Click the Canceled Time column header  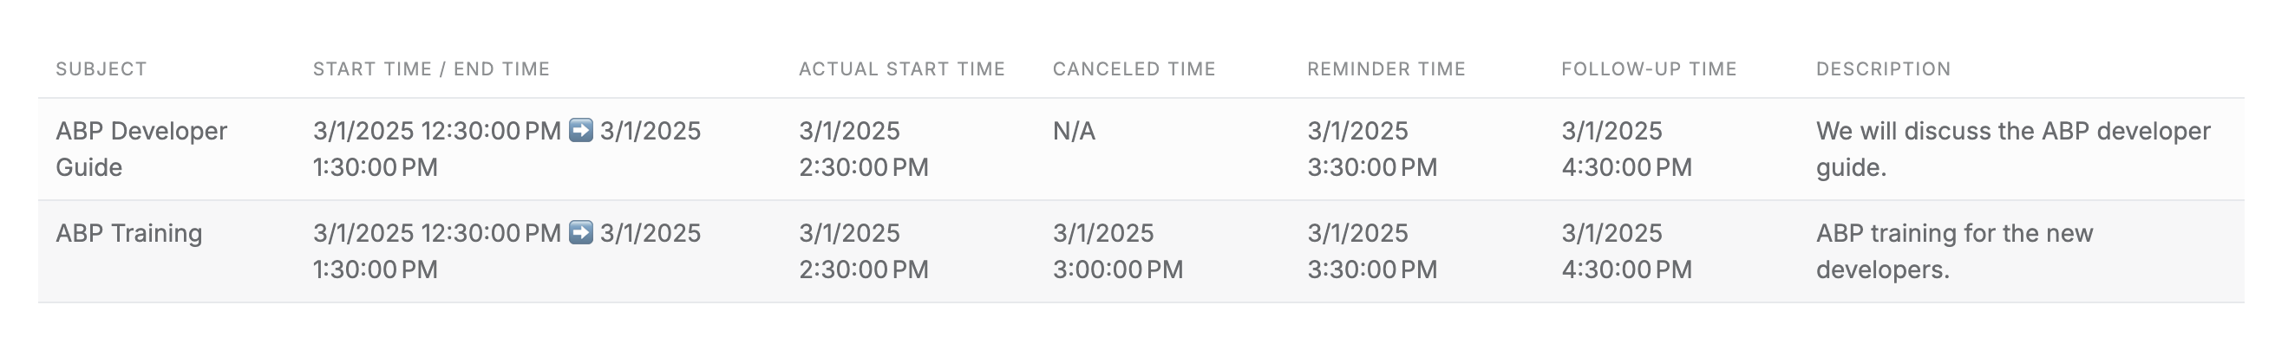(x=1134, y=69)
